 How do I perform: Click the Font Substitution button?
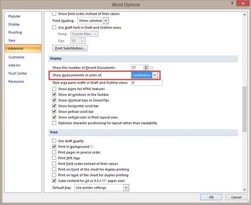point(70,48)
